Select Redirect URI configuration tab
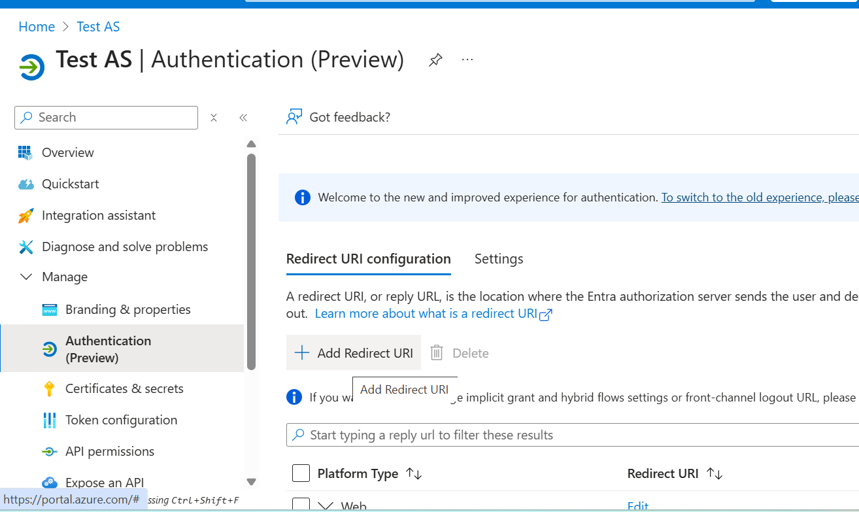The image size is (859, 512). point(368,259)
